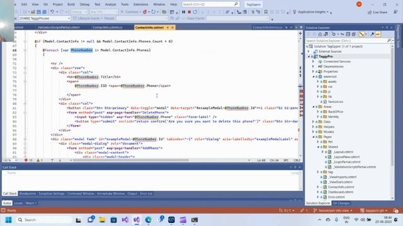Open the taggypro-git repository selector in status bar
This screenshot has width=403, height=226.
pos(373,210)
